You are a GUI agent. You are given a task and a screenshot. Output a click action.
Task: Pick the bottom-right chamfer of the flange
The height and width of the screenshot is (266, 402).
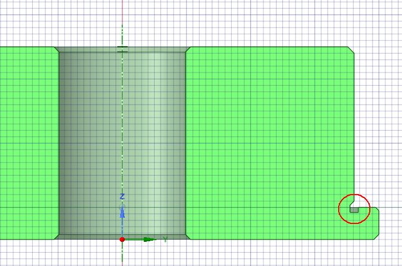pos(376,236)
